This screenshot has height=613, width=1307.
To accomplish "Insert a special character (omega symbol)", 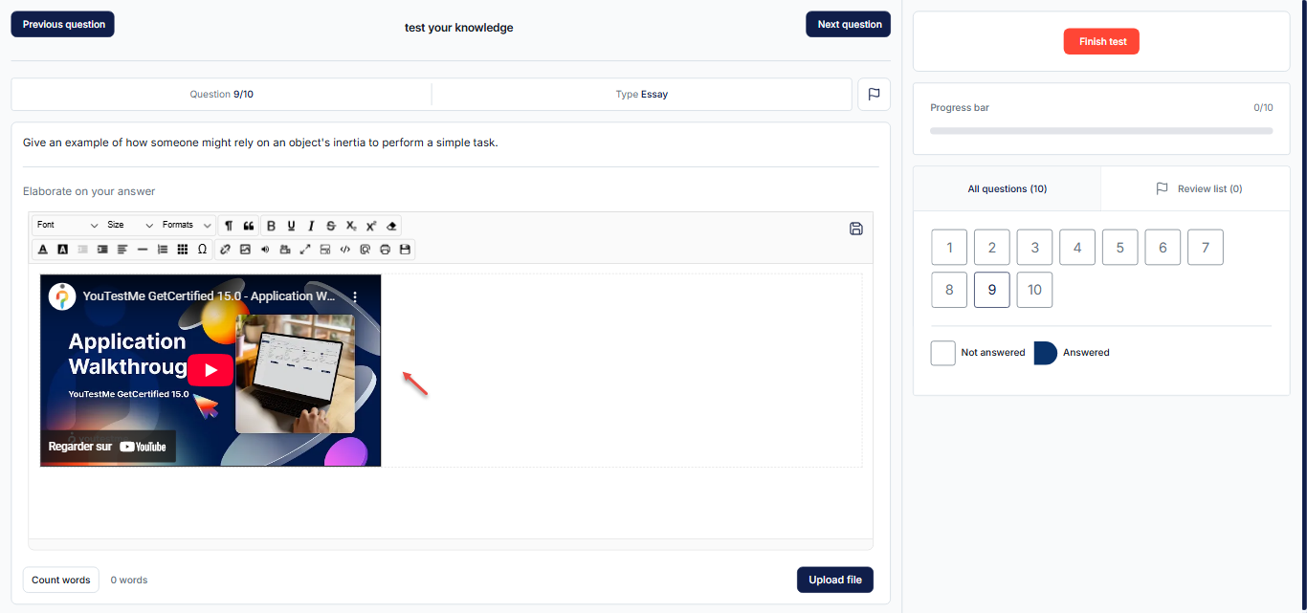I will coord(202,250).
